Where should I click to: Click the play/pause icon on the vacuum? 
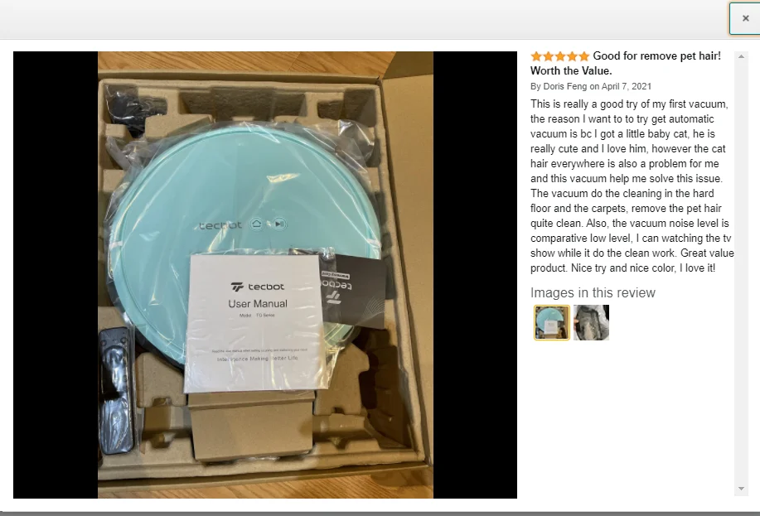coord(279,224)
